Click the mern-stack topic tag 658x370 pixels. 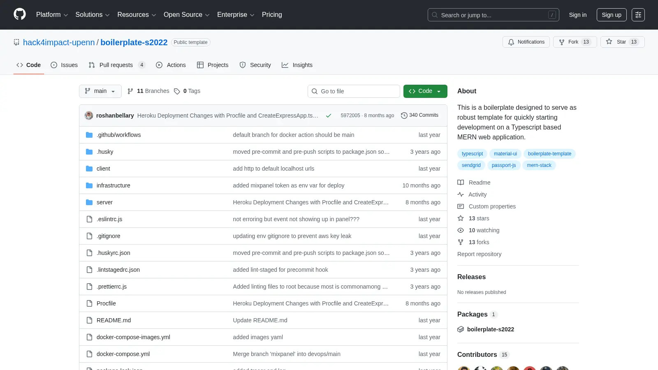coord(539,165)
